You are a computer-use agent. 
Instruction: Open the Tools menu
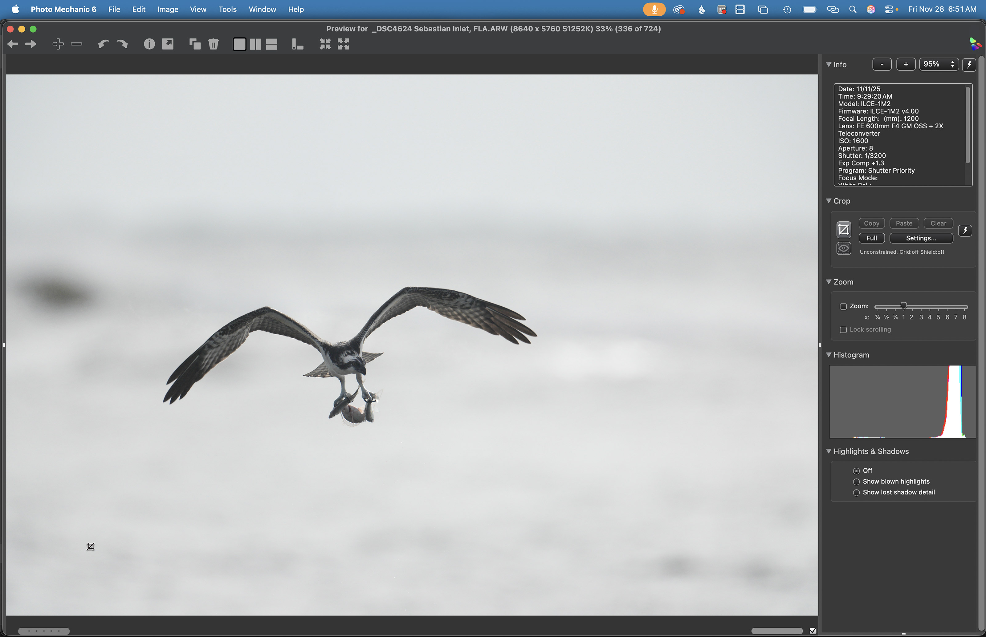[227, 9]
